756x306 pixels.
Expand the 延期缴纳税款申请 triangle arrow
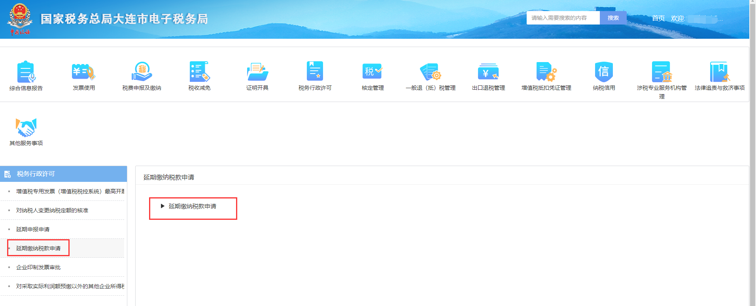click(x=163, y=206)
